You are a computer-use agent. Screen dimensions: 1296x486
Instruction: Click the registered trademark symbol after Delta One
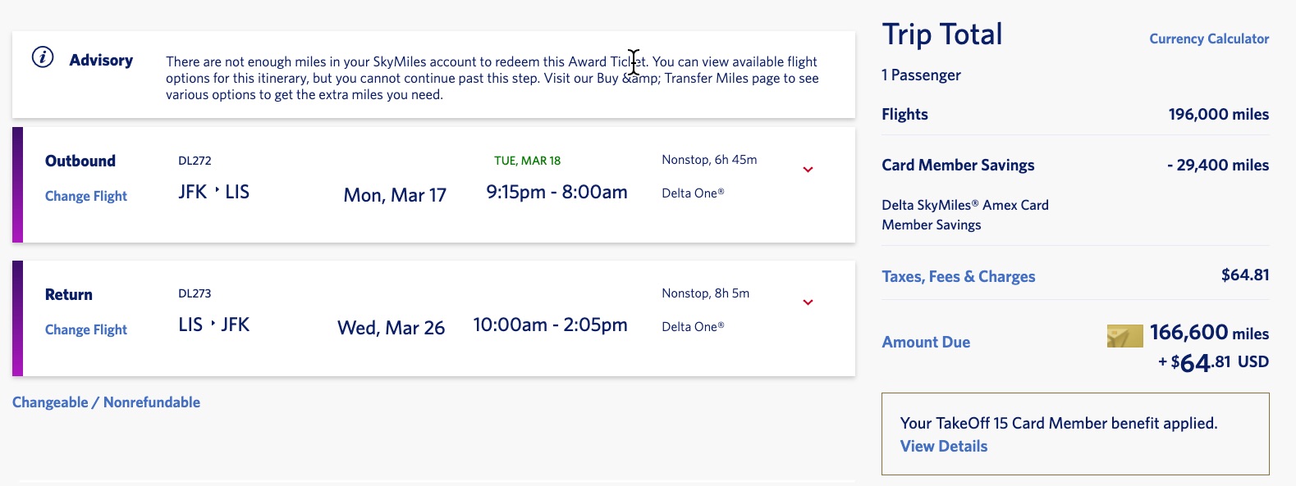coord(721,190)
